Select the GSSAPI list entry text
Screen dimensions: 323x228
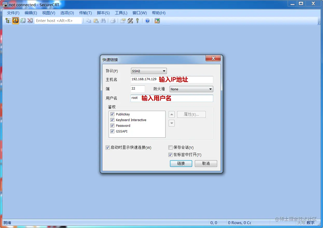point(121,131)
